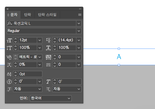Image resolution: width=155 pixels, height=109 pixels.
Task: Click the horizontal scale 100% field
Action: pyautogui.click(x=67, y=48)
